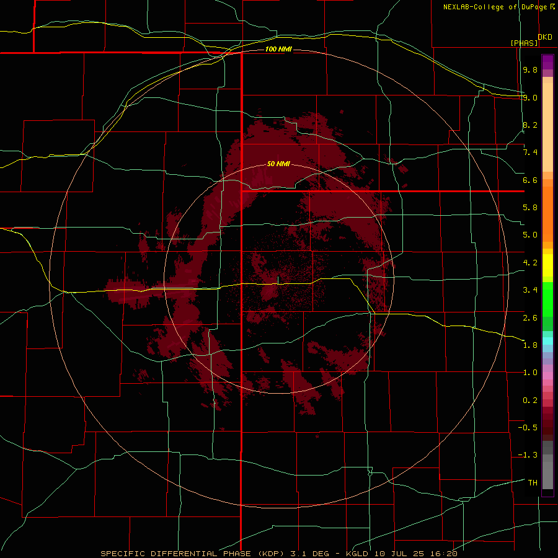Select the 9.8 value on the color scale
This screenshot has width=558, height=558.
click(530, 69)
